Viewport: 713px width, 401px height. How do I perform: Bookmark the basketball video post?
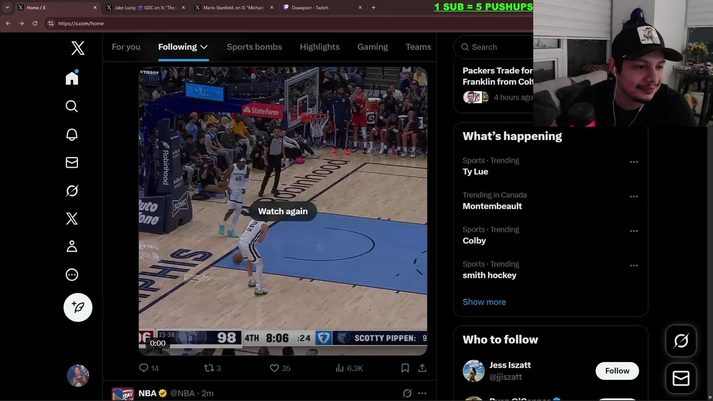[405, 368]
